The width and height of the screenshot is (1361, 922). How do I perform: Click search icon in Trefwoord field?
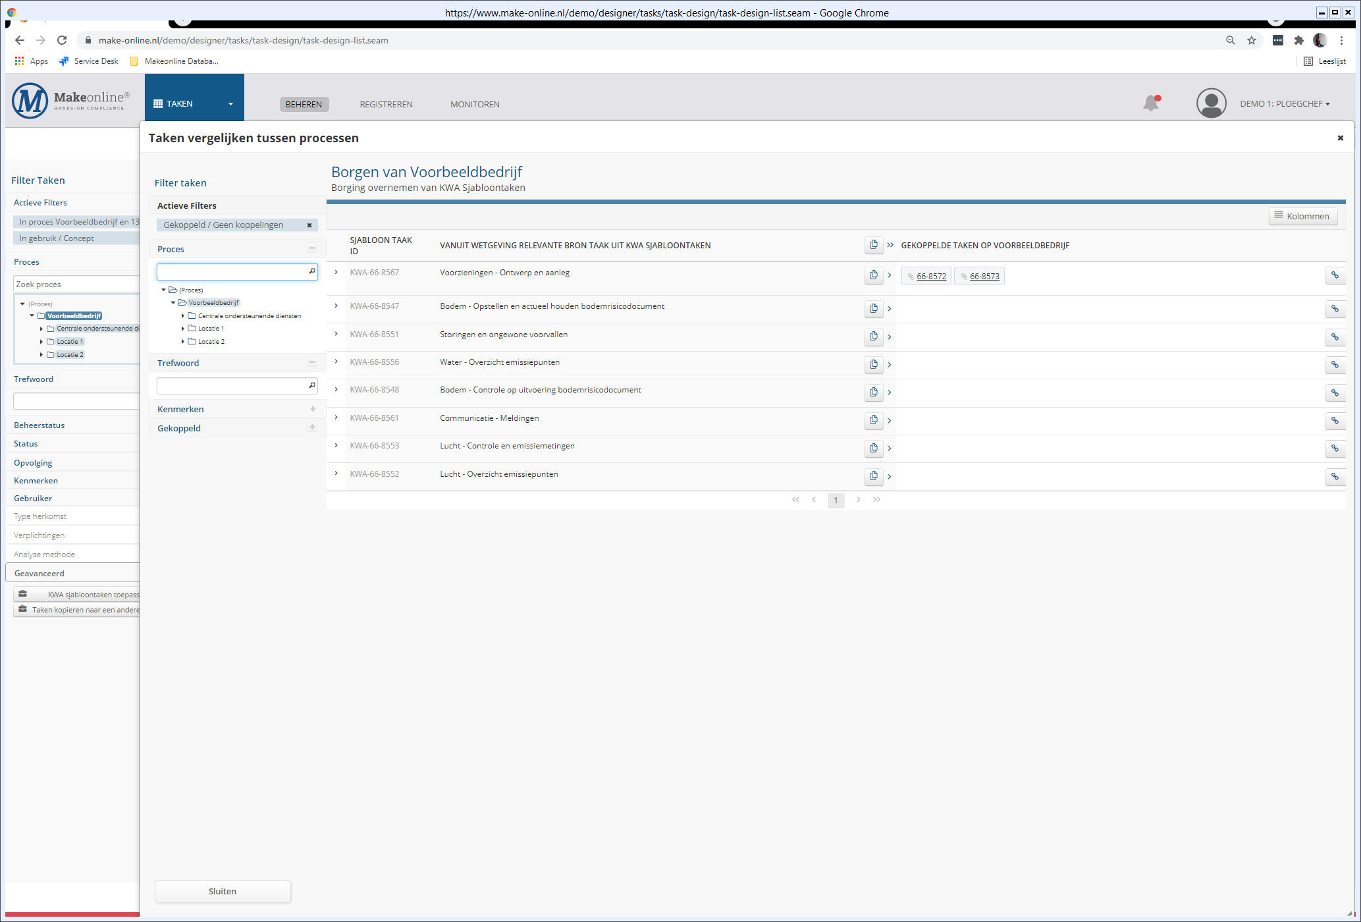[312, 385]
